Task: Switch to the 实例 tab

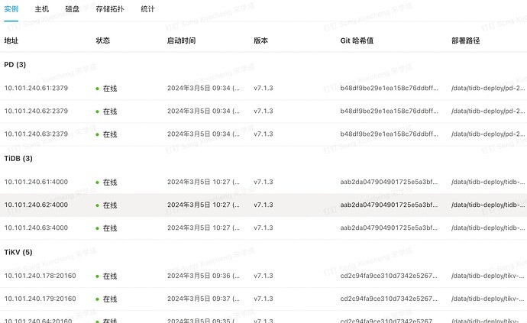Action: (x=11, y=9)
